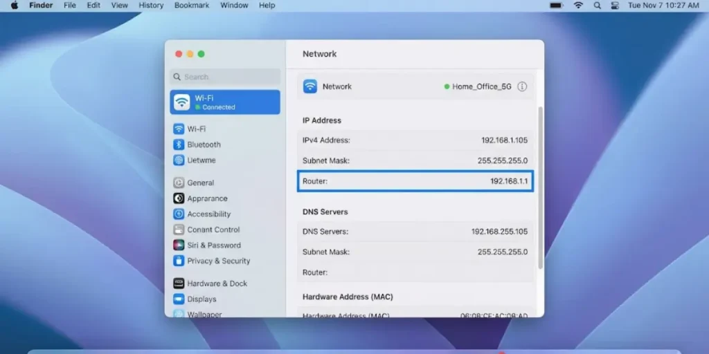709x354 pixels.
Task: Open the Bookmark menu
Action: click(x=192, y=6)
